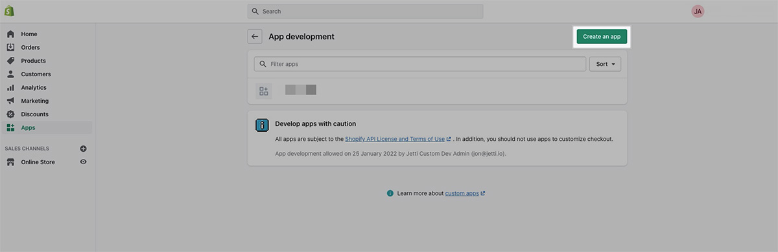Click the Customers person icon

(10, 74)
